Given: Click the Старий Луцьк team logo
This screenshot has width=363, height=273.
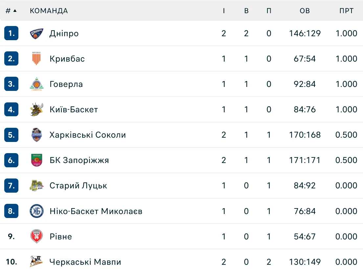Looking at the screenshot, I should point(36,186).
